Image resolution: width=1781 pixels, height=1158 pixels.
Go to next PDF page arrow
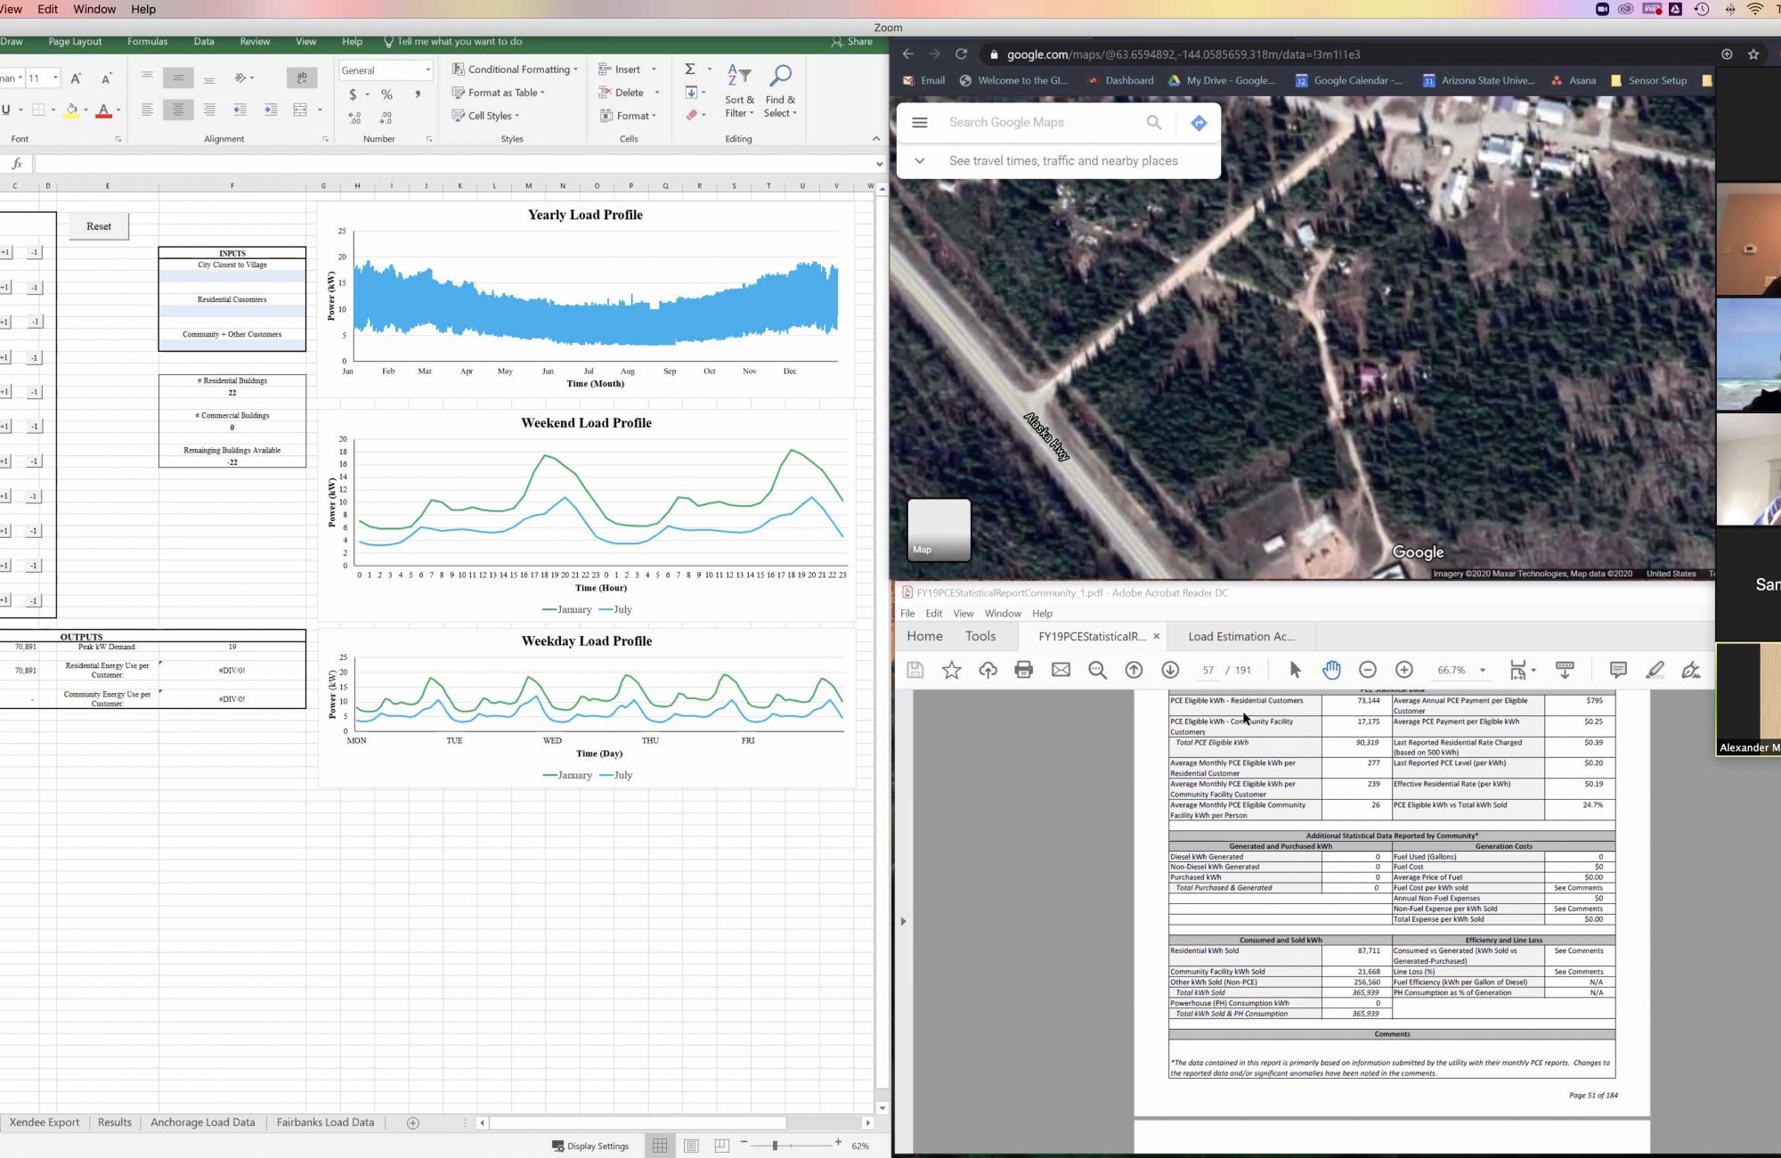pyautogui.click(x=1170, y=670)
